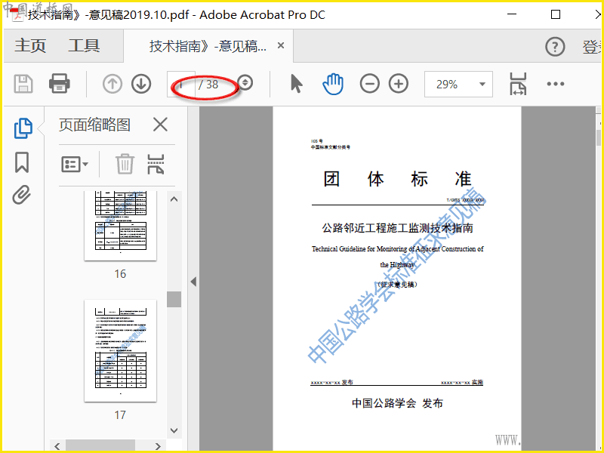
Task: Click the 团体标准 heading text
Action: (x=397, y=179)
